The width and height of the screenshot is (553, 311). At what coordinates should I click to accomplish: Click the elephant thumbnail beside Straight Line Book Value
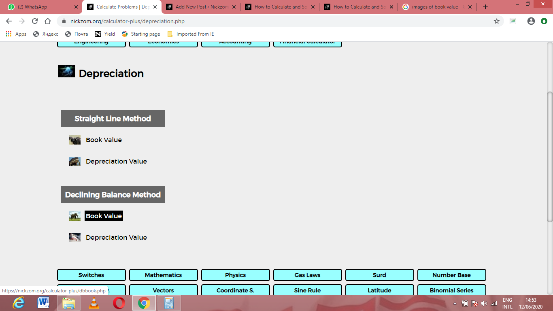pyautogui.click(x=75, y=140)
